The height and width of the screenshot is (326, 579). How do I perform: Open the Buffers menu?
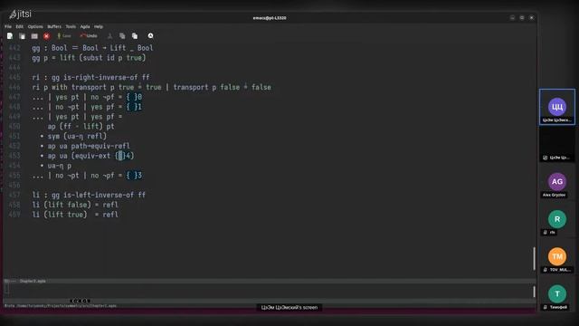tap(54, 26)
